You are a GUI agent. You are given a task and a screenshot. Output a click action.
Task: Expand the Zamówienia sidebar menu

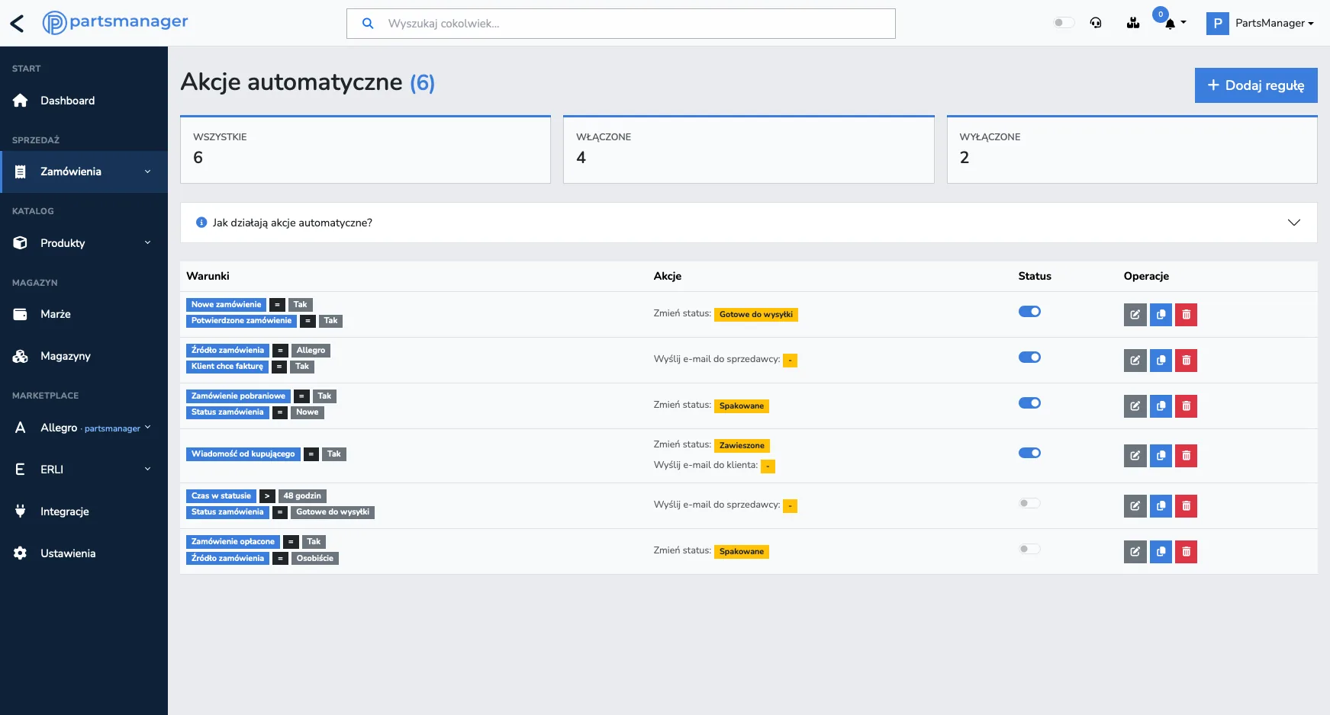(x=84, y=172)
